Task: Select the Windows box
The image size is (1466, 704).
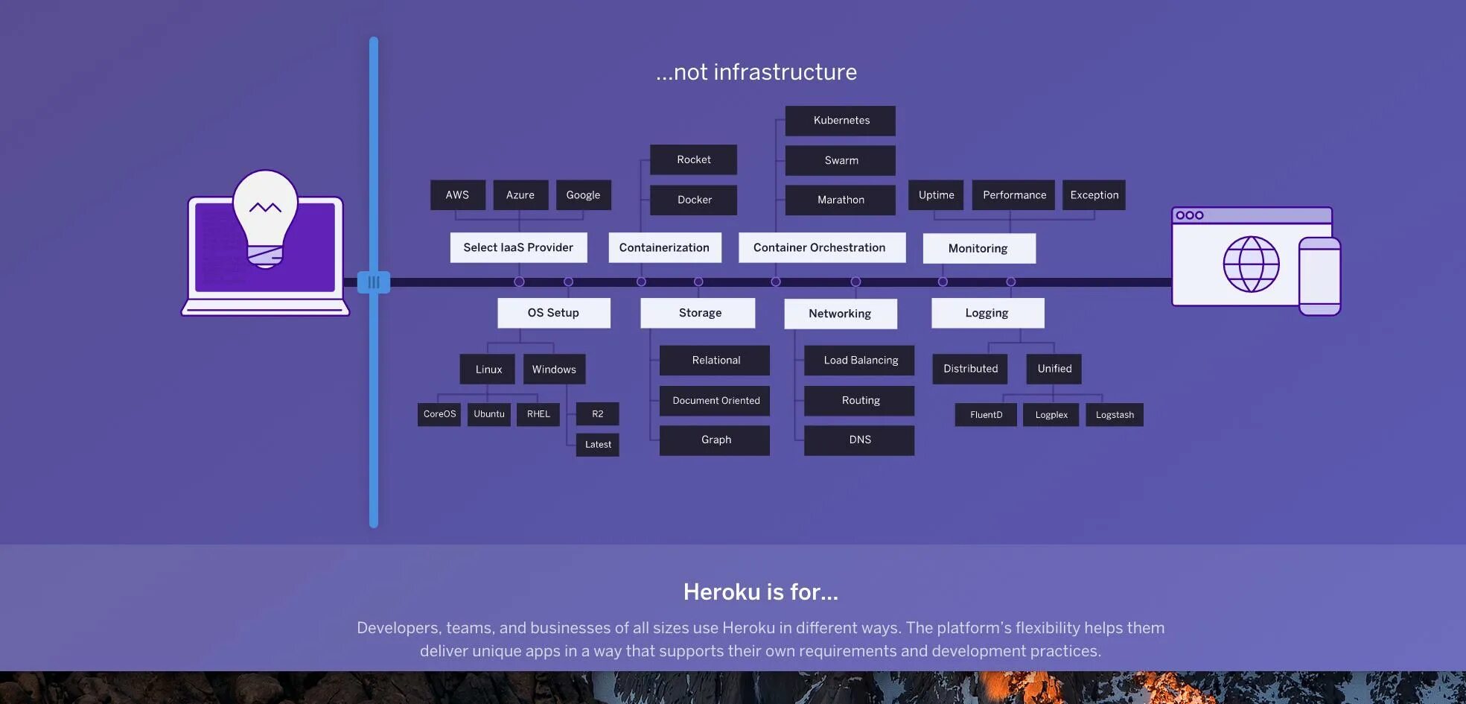Action: coord(555,369)
